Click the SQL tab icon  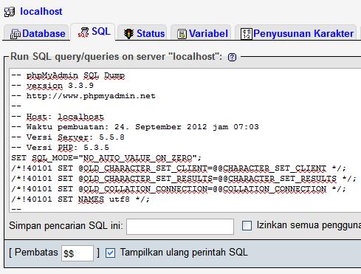(83, 32)
